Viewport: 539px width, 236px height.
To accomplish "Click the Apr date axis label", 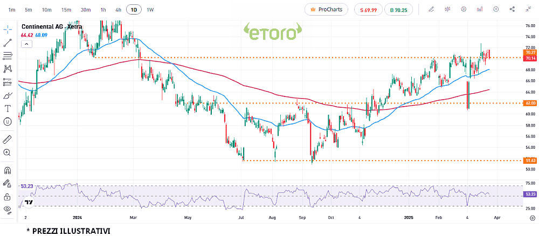I will click(x=497, y=218).
